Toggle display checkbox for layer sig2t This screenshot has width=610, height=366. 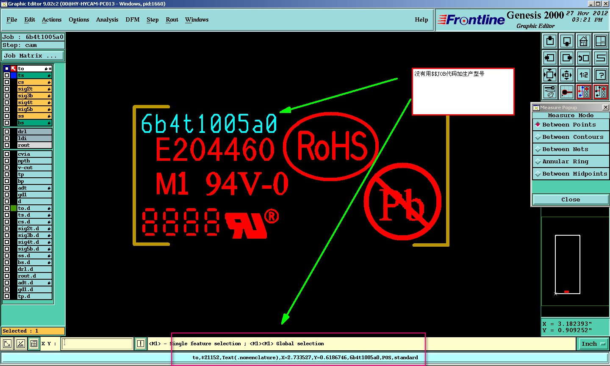[7, 89]
